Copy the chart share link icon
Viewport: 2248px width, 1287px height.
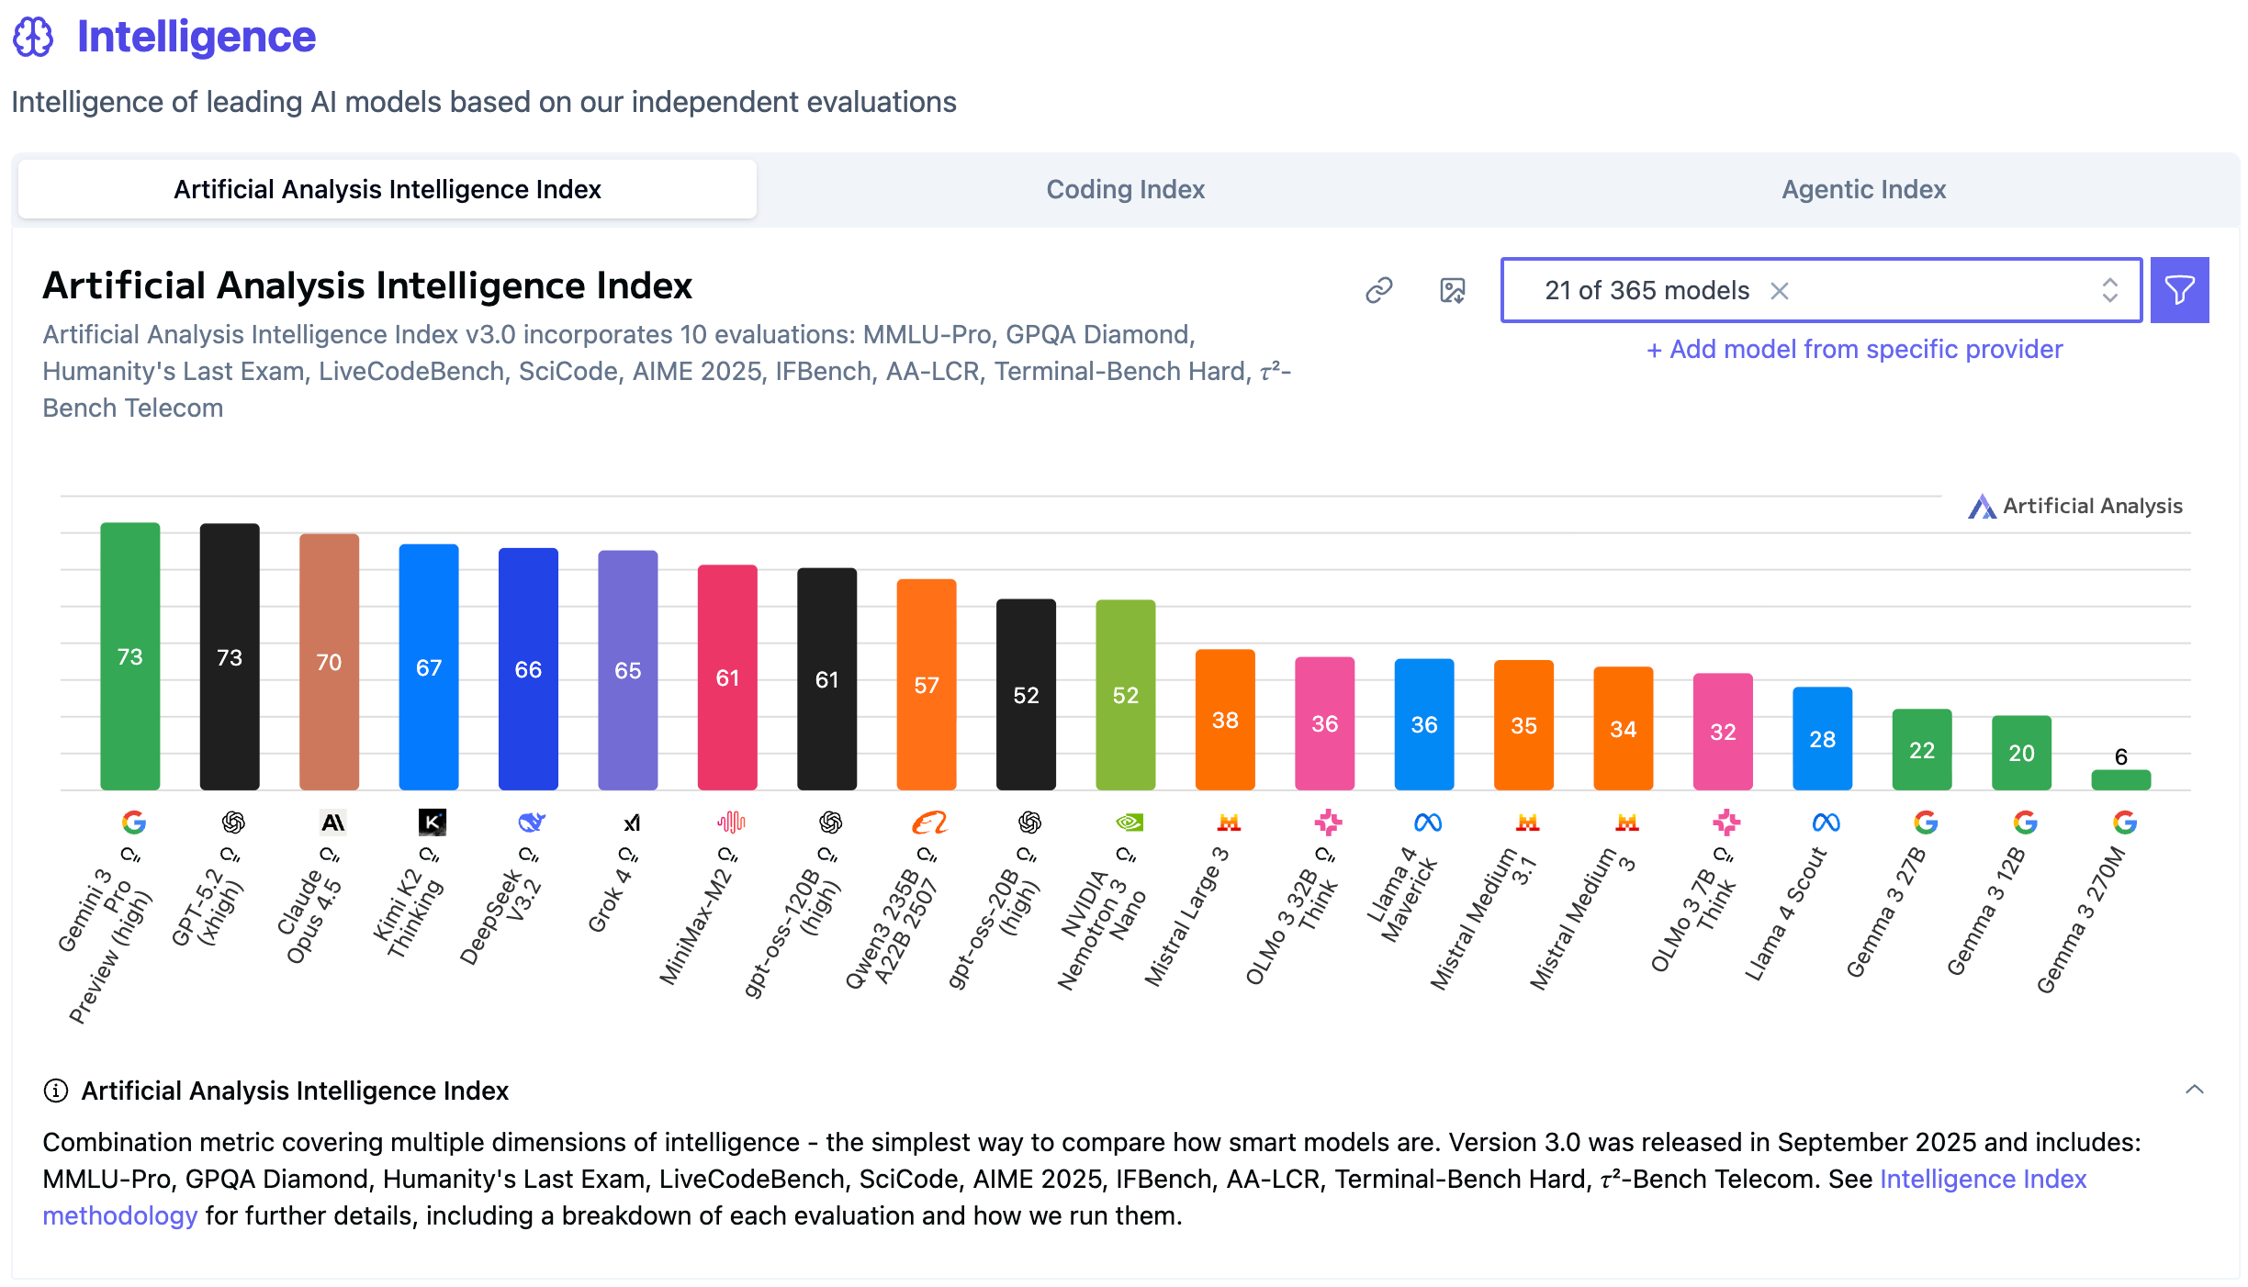coord(1380,290)
